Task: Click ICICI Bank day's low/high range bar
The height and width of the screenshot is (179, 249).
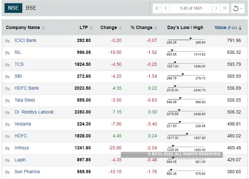Action: pos(186,39)
